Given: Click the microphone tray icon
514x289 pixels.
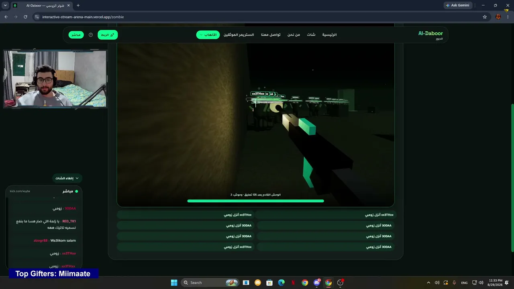Looking at the screenshot, I should point(454,283).
